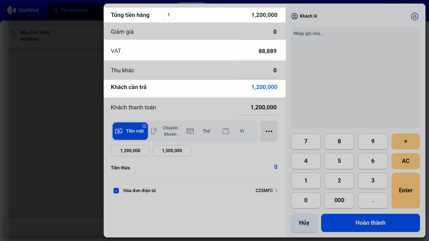Click the C25MFC invoice code text
The width and height of the screenshot is (429, 241).
pyautogui.click(x=264, y=191)
